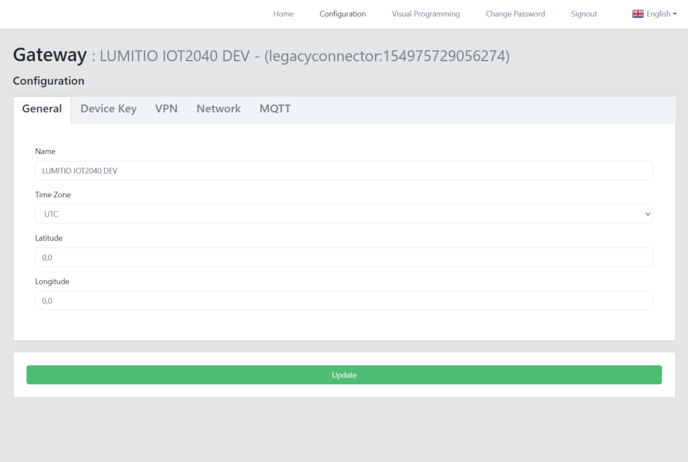Click into the Longitude field

point(344,301)
